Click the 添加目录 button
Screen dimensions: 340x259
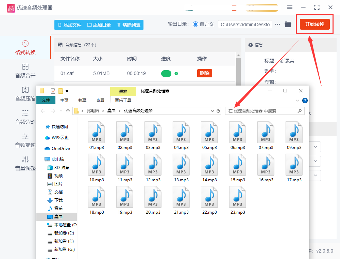99,25
